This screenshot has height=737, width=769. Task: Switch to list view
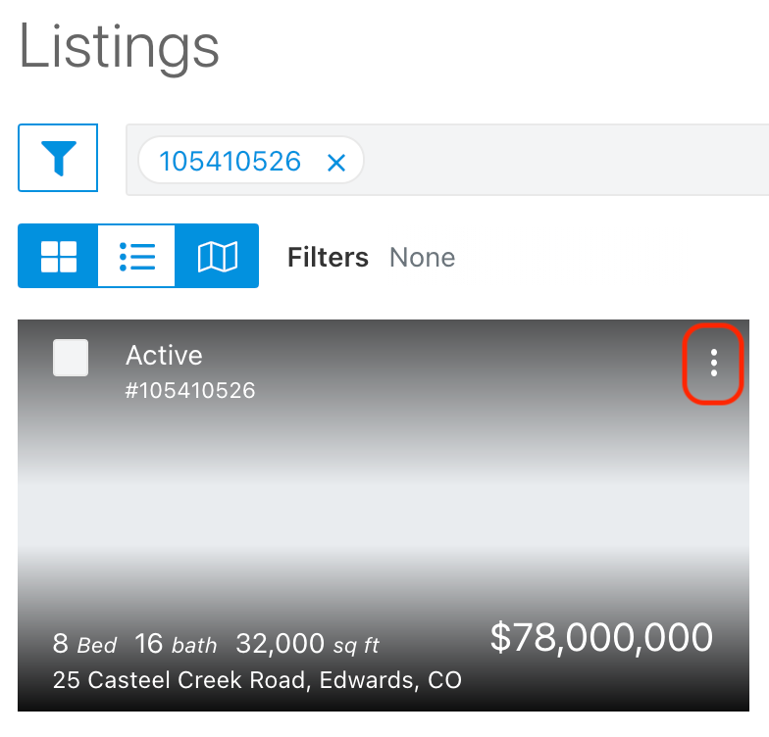point(137,256)
